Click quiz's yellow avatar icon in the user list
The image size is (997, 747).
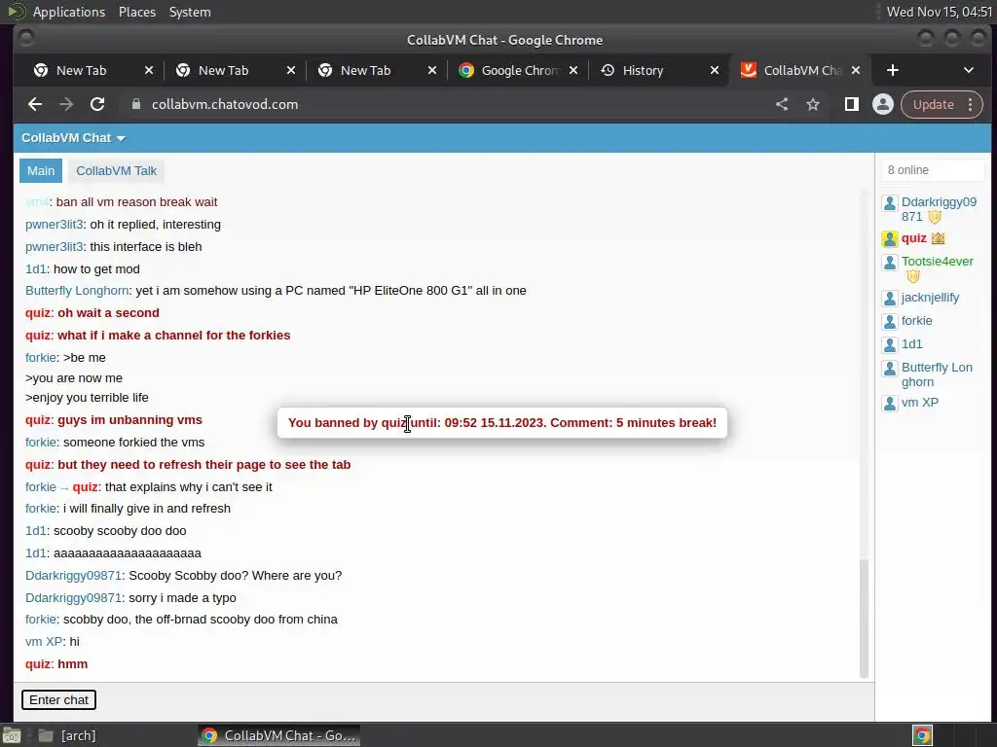tap(890, 239)
